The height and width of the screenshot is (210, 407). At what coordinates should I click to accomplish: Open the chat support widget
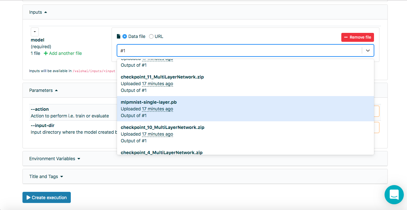tap(394, 195)
